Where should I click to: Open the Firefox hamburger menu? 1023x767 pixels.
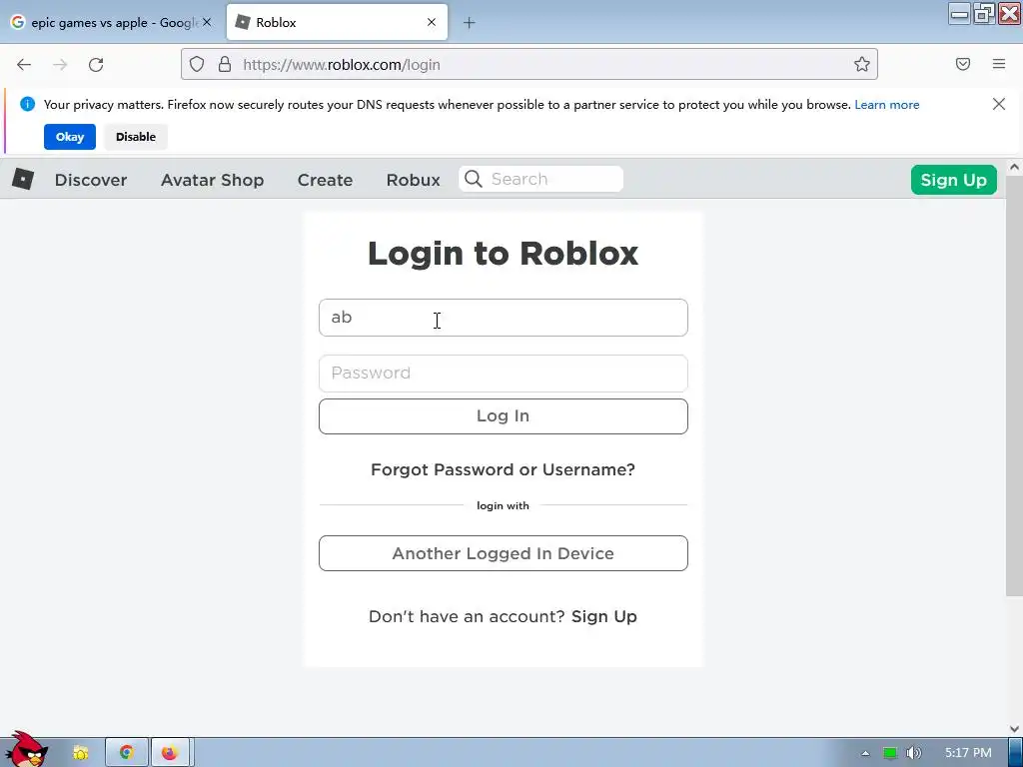click(999, 64)
